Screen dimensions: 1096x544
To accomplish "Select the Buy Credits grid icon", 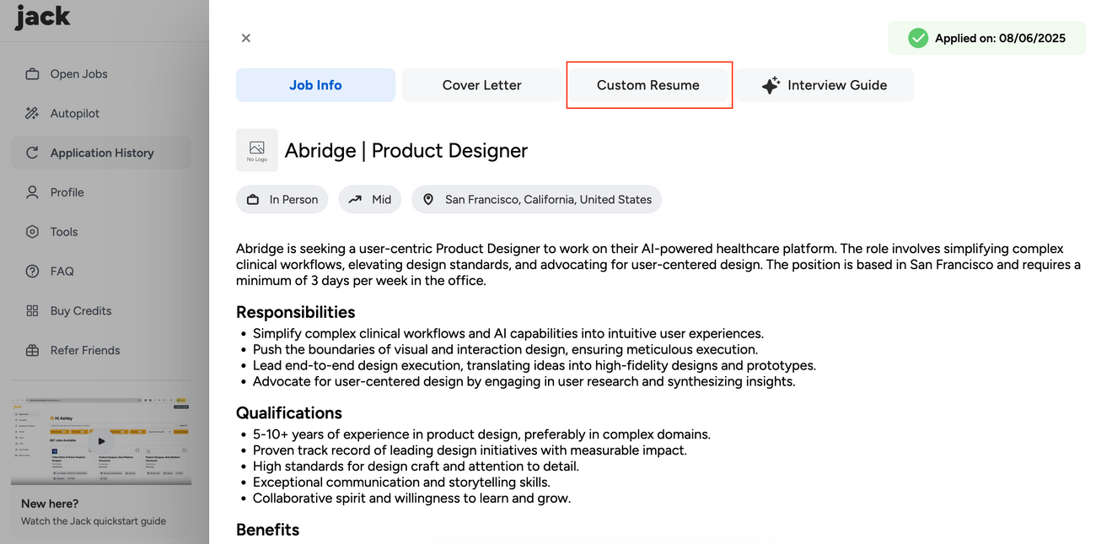I will pos(32,310).
